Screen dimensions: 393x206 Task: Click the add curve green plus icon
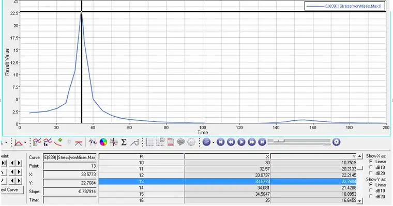click(58, 142)
